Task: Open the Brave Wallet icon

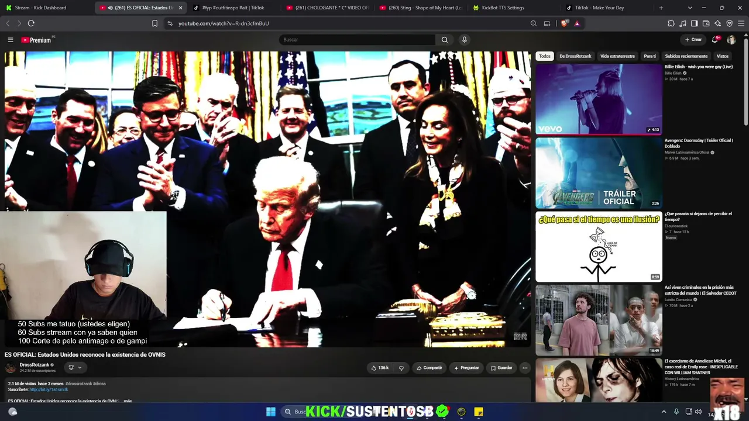Action: click(x=706, y=23)
